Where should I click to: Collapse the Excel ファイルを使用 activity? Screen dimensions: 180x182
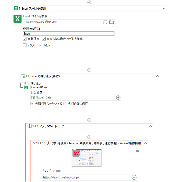click(x=164, y=8)
